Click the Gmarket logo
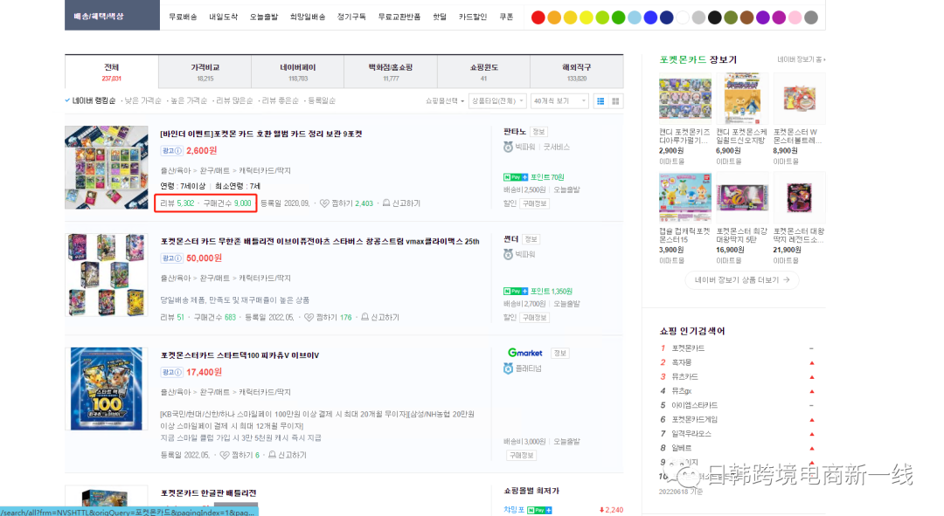Image resolution: width=944 pixels, height=516 pixels. [x=525, y=353]
